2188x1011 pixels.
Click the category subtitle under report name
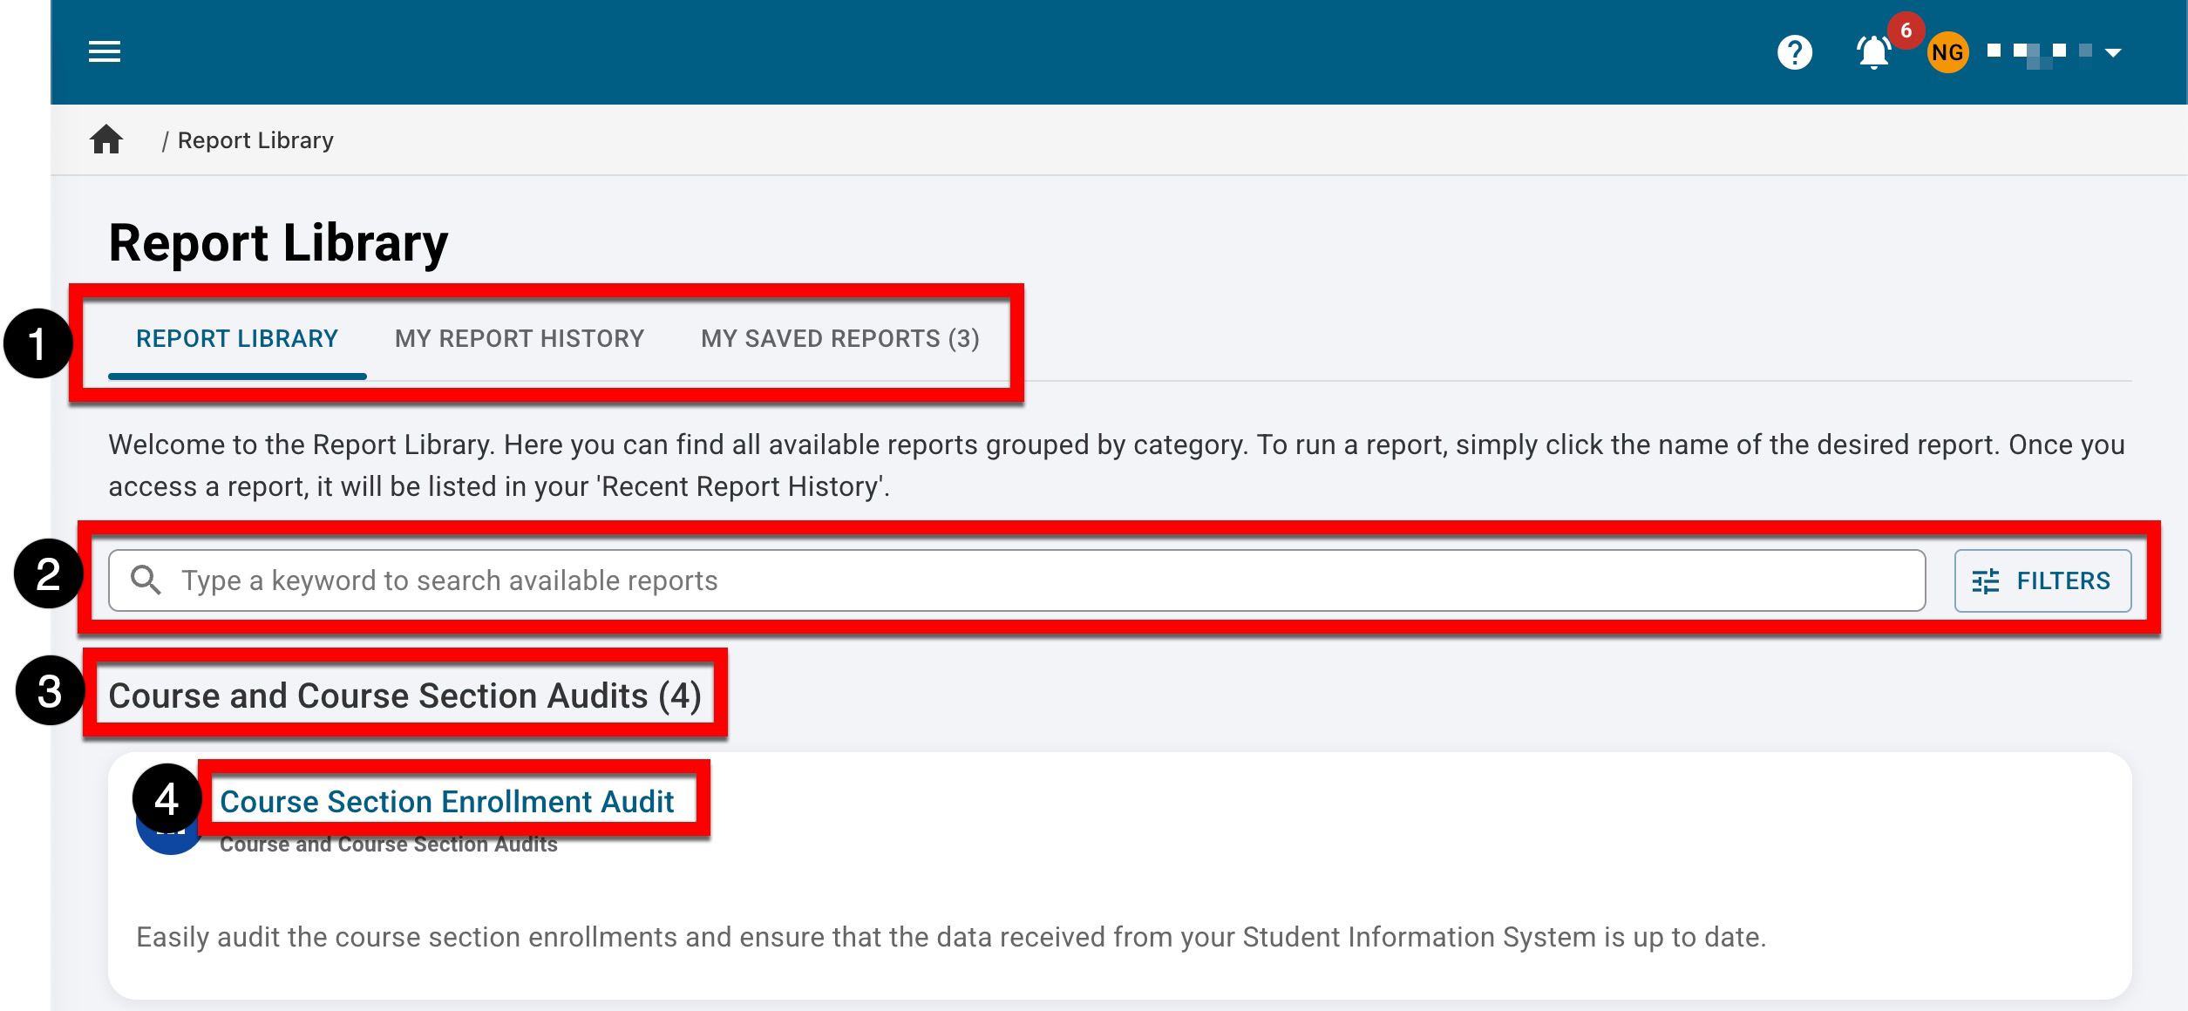[x=388, y=845]
